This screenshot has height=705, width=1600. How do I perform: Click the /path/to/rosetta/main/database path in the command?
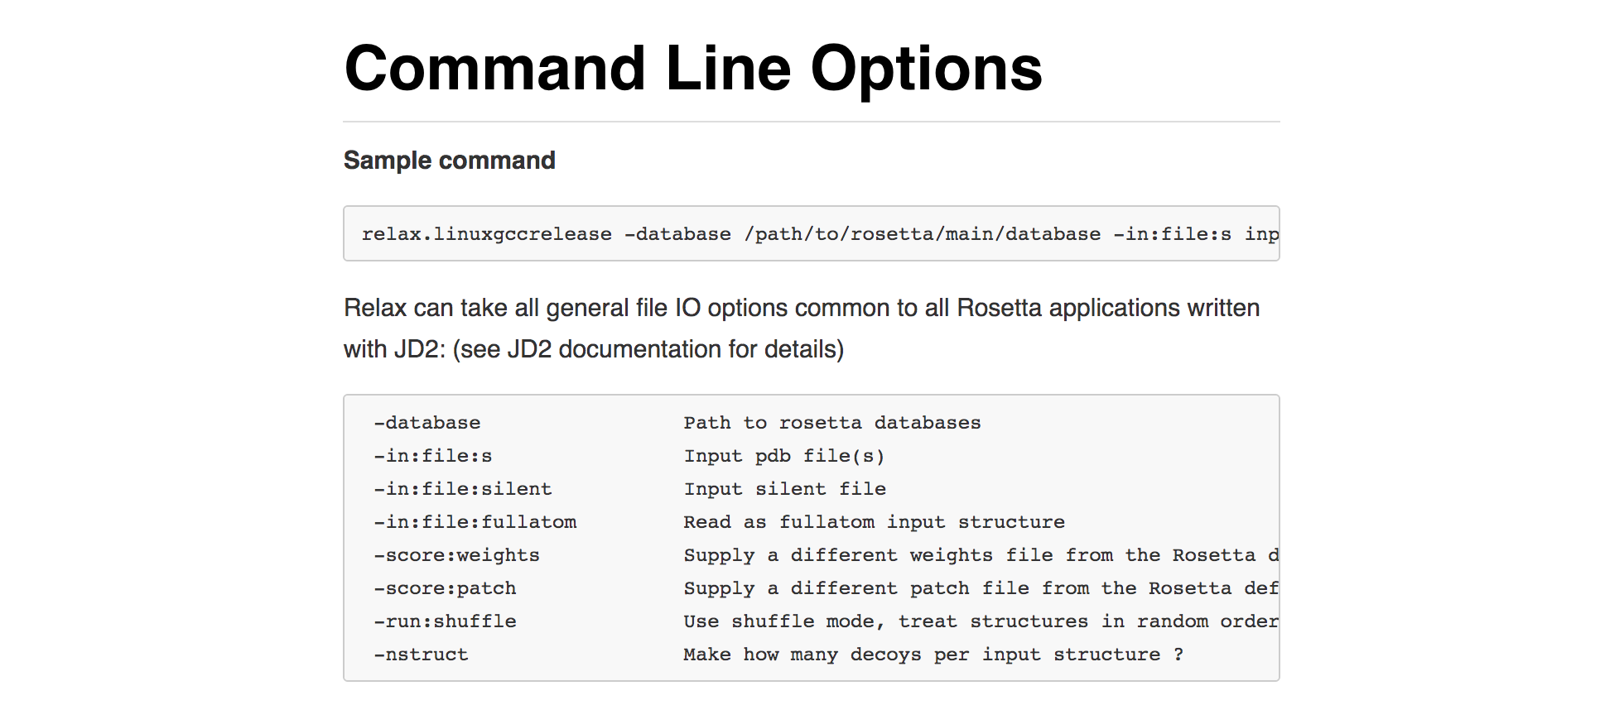tap(922, 234)
